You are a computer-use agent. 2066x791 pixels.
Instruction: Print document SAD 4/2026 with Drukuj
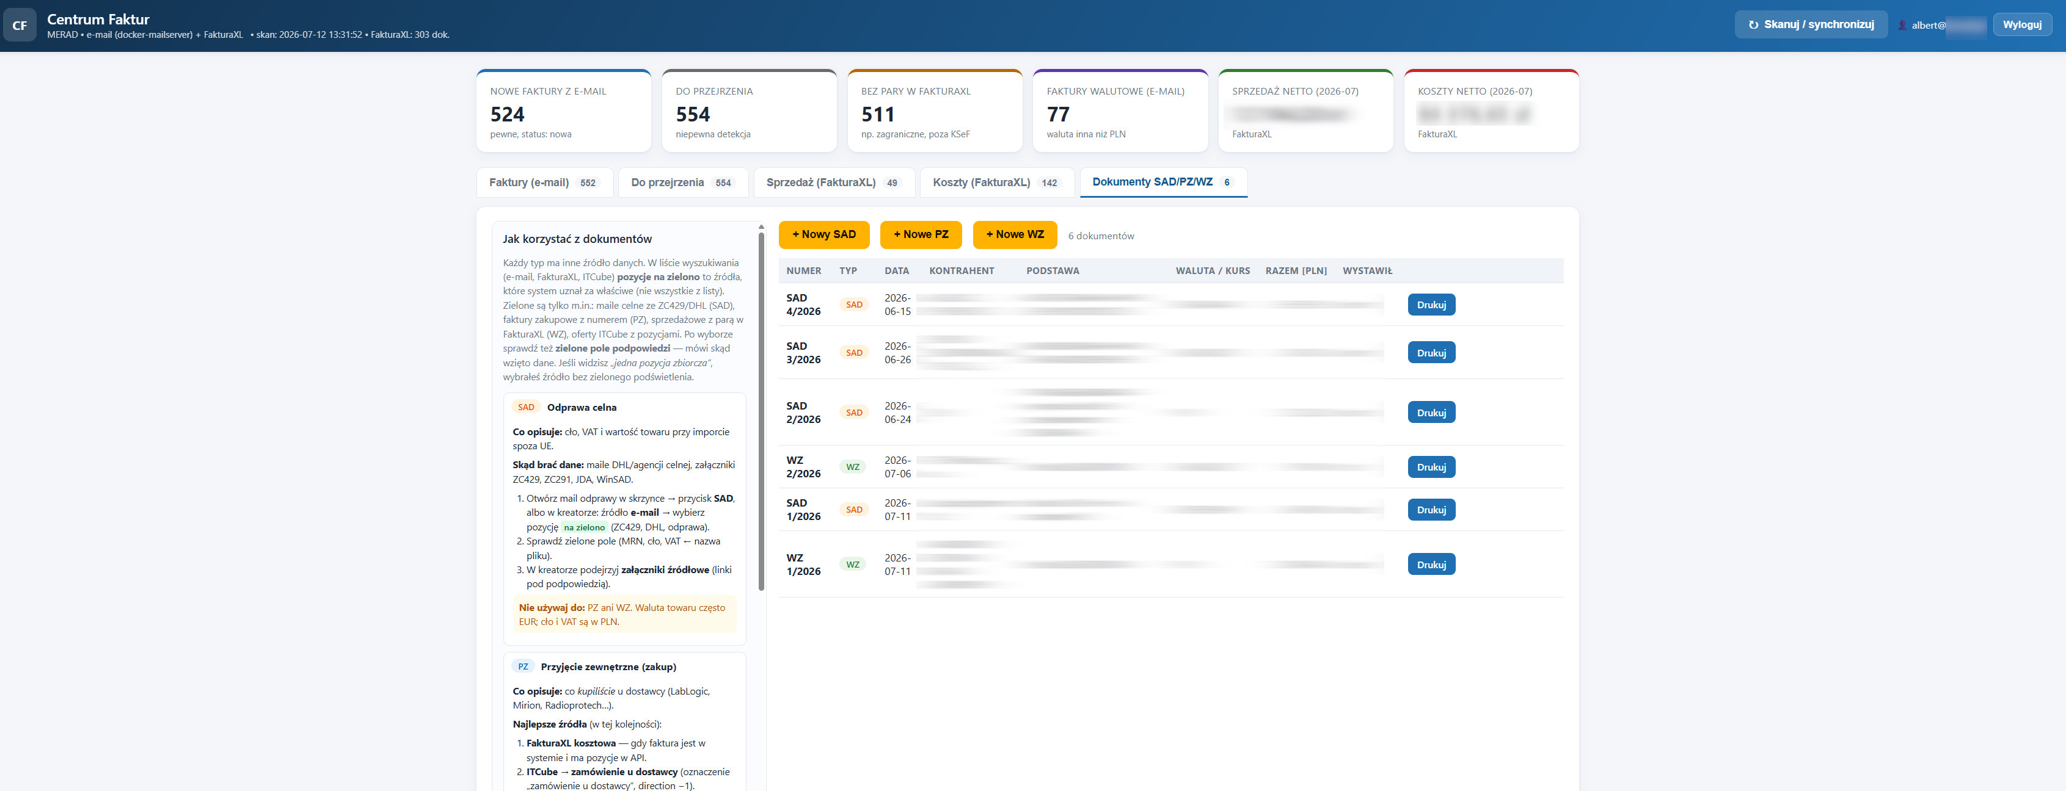pos(1431,305)
